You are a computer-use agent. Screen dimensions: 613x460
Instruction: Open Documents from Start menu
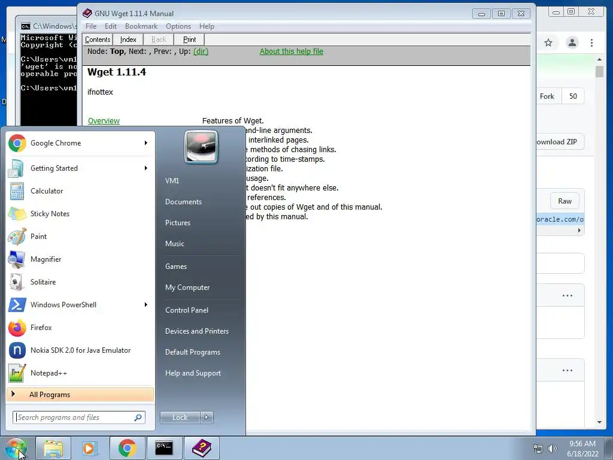(183, 202)
